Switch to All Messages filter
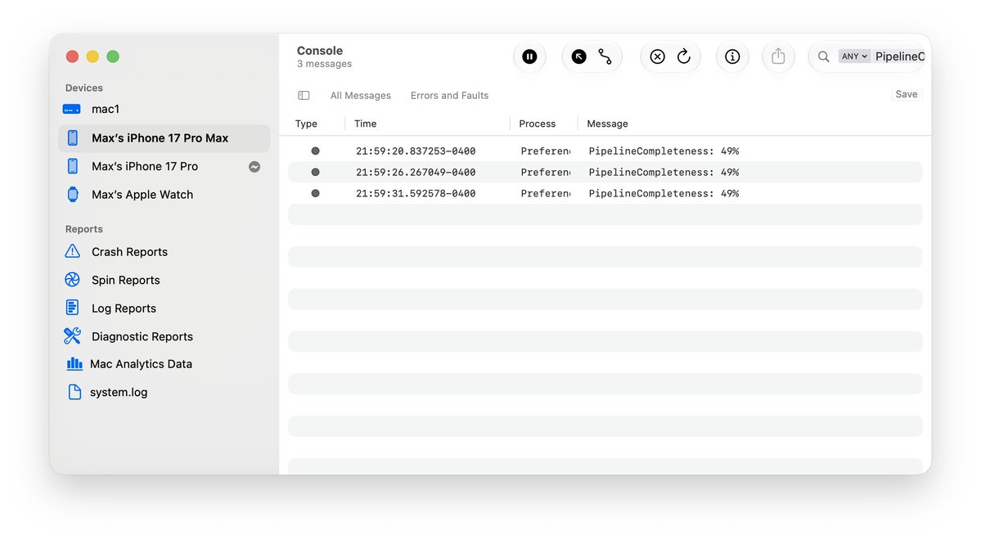This screenshot has width=981, height=540. pyautogui.click(x=360, y=96)
